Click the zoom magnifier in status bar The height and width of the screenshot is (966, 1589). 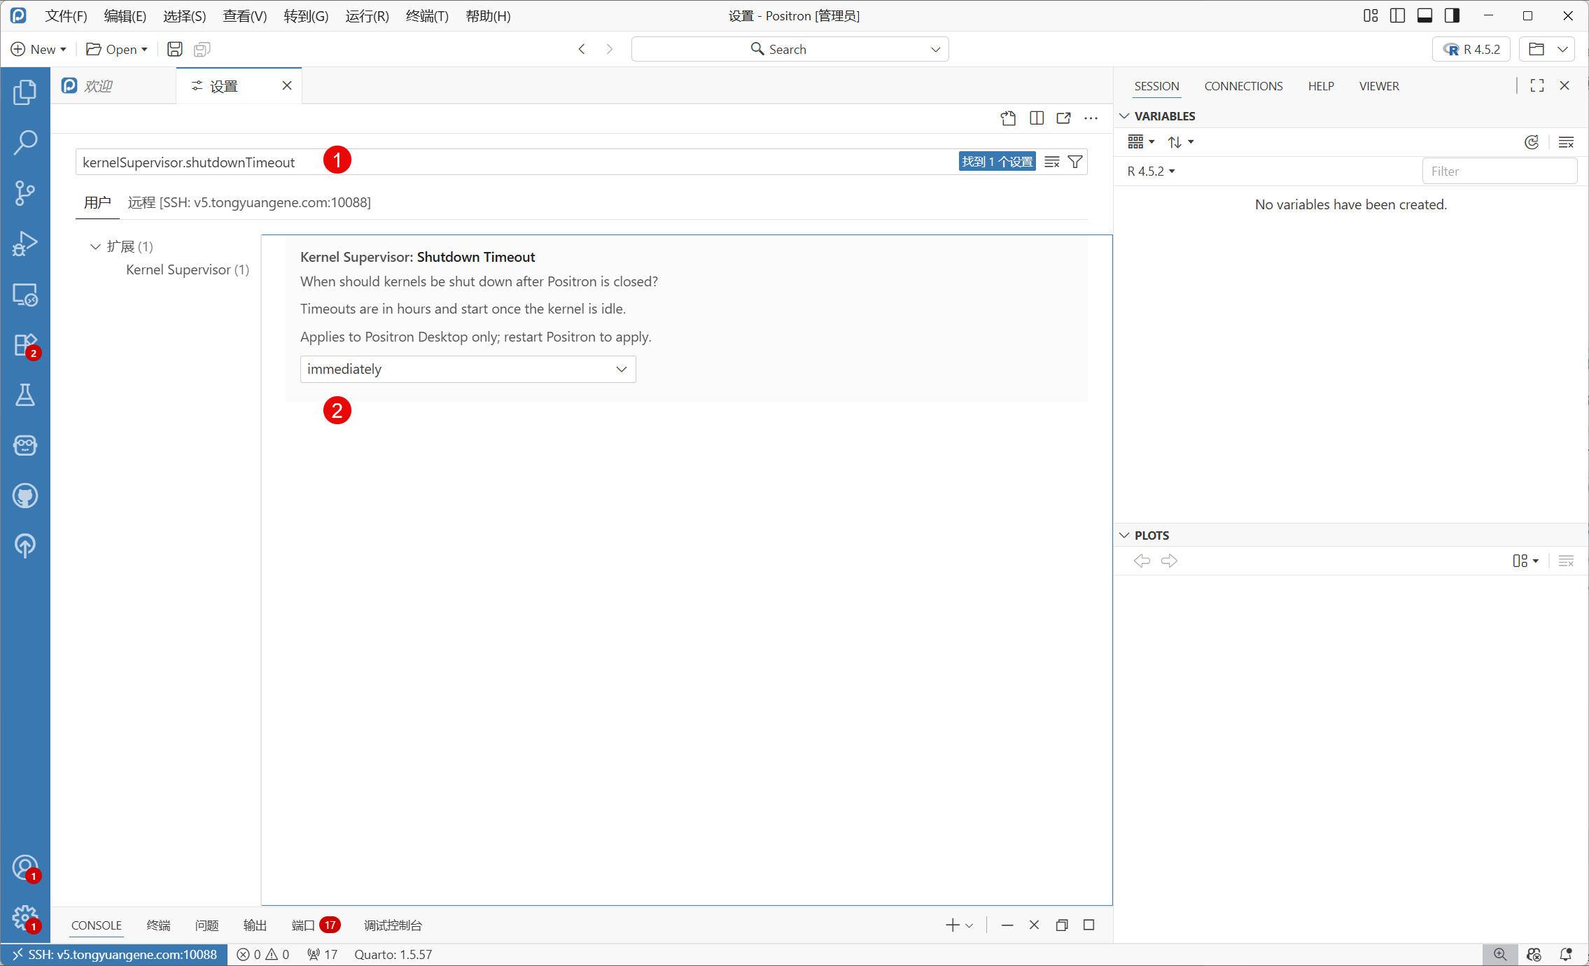pos(1500,955)
